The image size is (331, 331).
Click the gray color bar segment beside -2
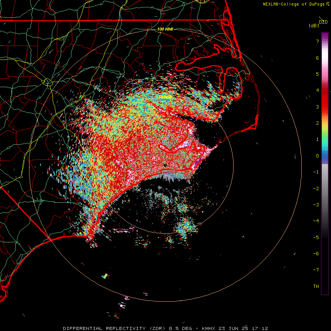(x=325, y=189)
